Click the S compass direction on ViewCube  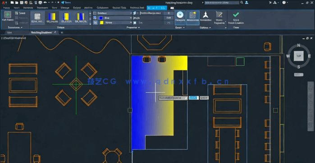click(x=298, y=67)
